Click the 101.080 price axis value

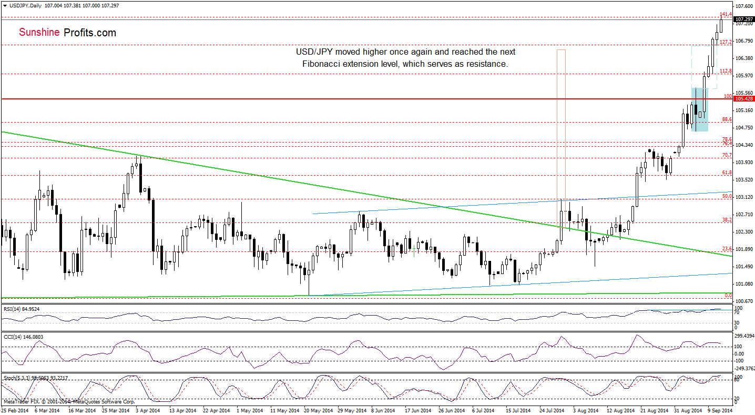[744, 284]
